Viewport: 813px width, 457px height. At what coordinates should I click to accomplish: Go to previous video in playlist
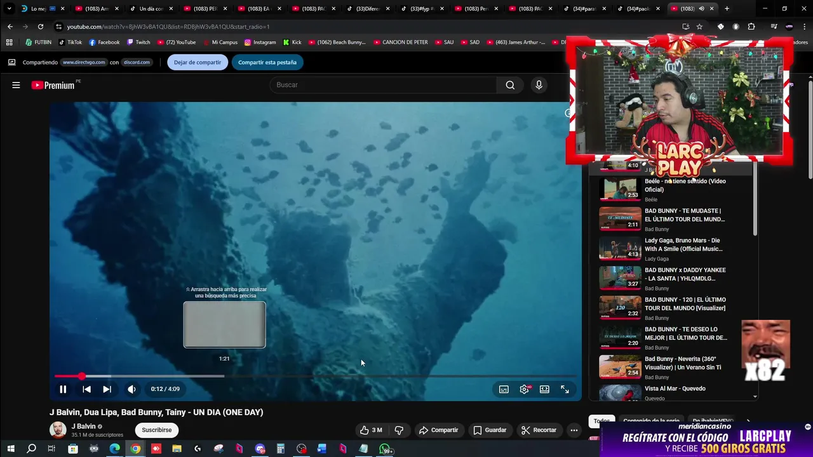click(x=86, y=389)
